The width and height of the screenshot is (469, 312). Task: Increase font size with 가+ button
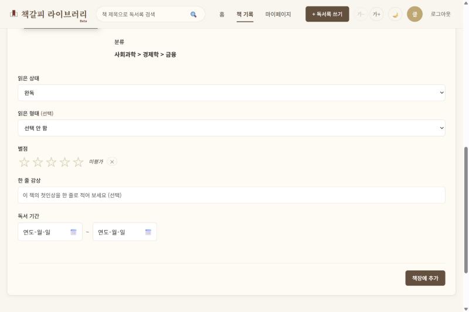[376, 14]
